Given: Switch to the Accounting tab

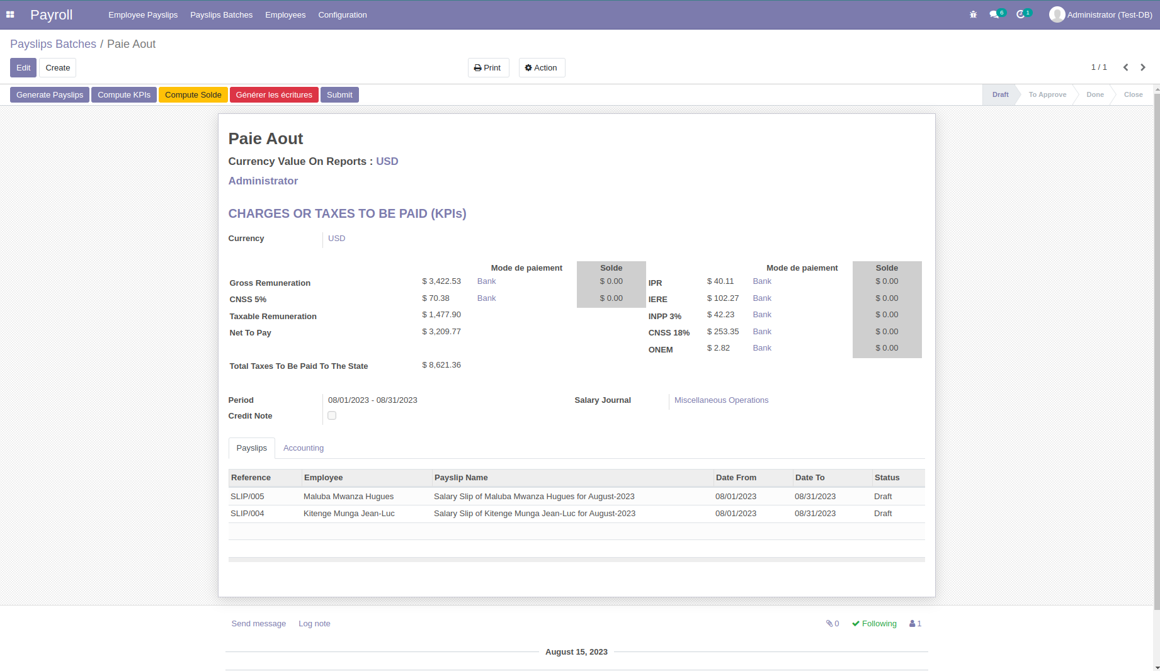Looking at the screenshot, I should tap(304, 448).
